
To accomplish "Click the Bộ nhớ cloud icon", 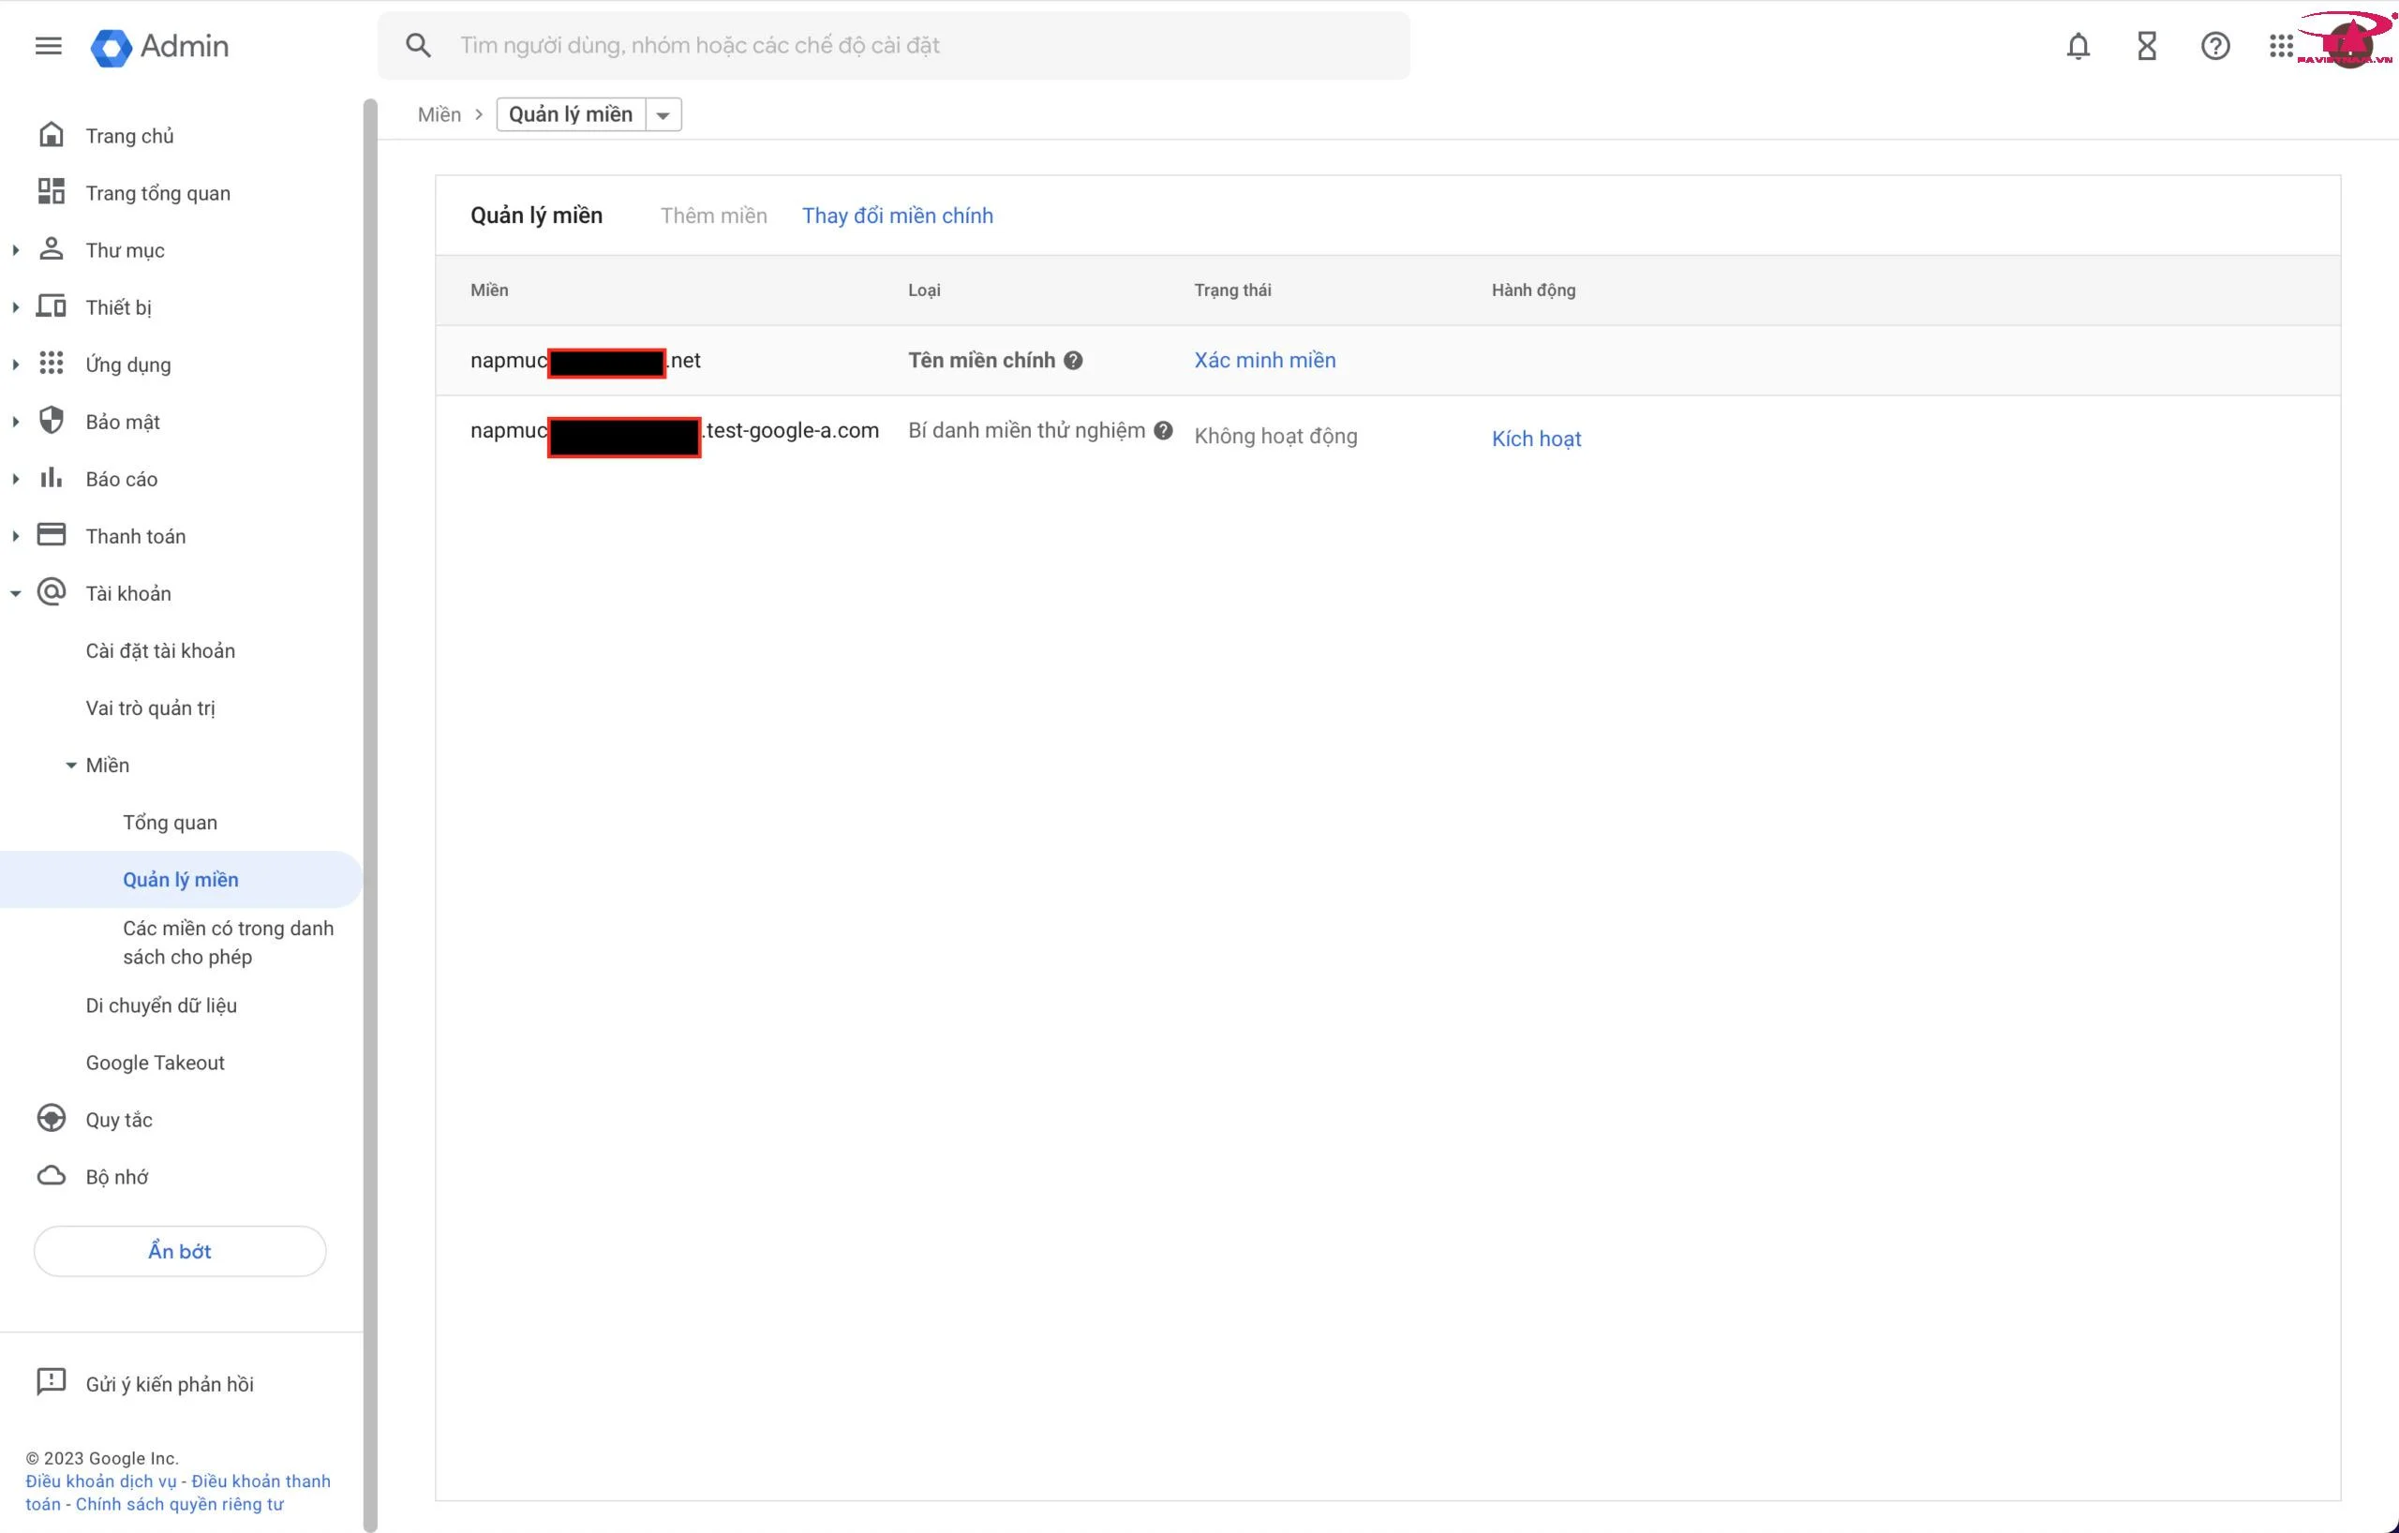I will tap(51, 1176).
